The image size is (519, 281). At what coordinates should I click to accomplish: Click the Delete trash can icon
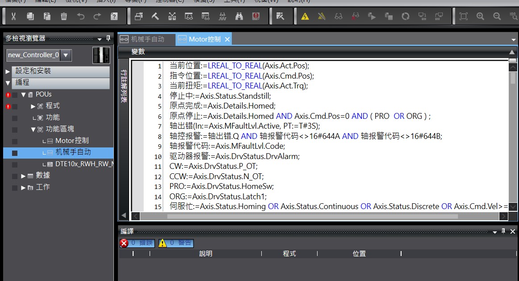click(64, 17)
